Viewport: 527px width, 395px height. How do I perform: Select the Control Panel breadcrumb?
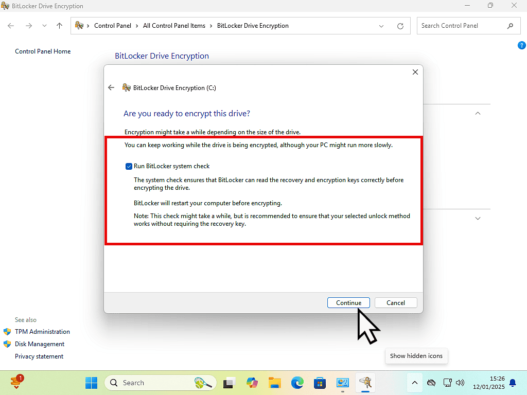pos(112,26)
